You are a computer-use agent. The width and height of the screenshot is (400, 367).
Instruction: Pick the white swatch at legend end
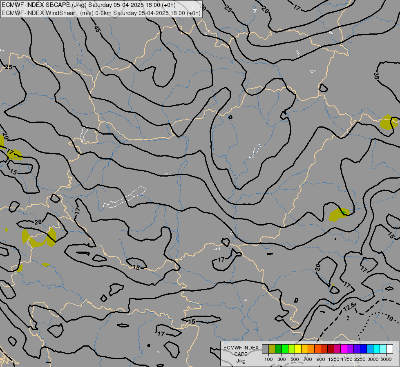[x=389, y=349]
